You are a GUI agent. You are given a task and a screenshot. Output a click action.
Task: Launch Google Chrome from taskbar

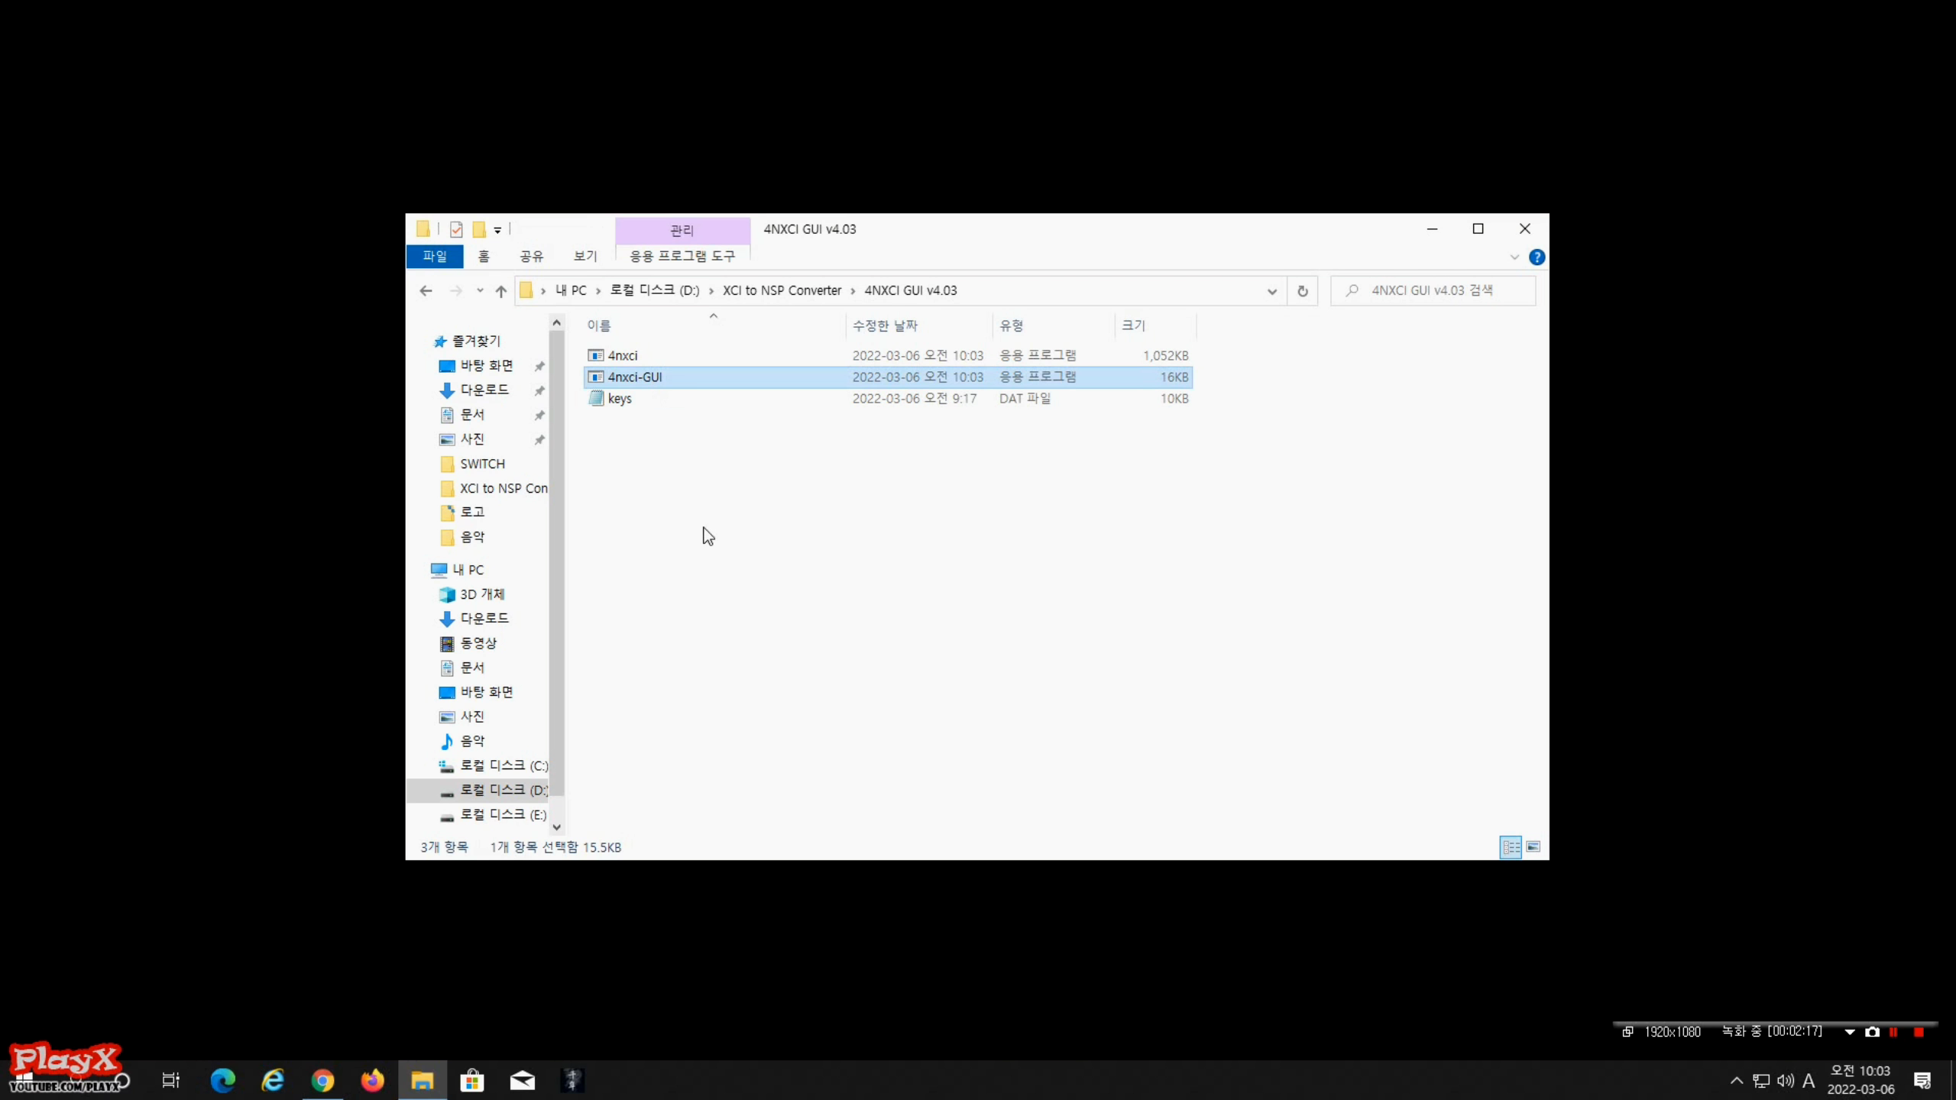[x=322, y=1080]
